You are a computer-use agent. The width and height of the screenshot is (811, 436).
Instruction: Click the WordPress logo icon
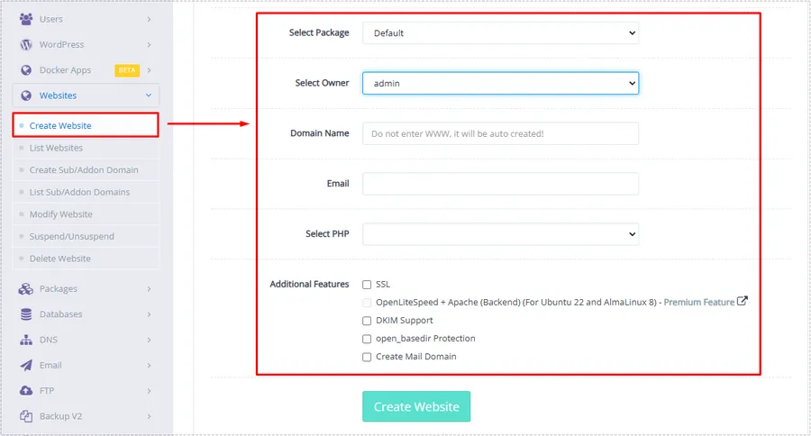(x=25, y=44)
